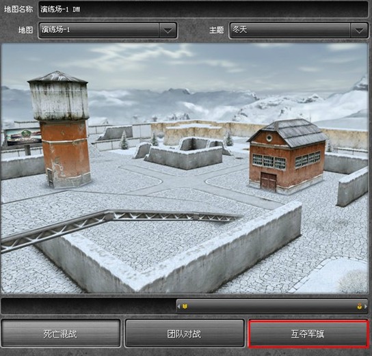Image resolution: width=372 pixels, height=356 pixels.
Task: Open the 主题 dropdown arrow
Action: point(359,30)
